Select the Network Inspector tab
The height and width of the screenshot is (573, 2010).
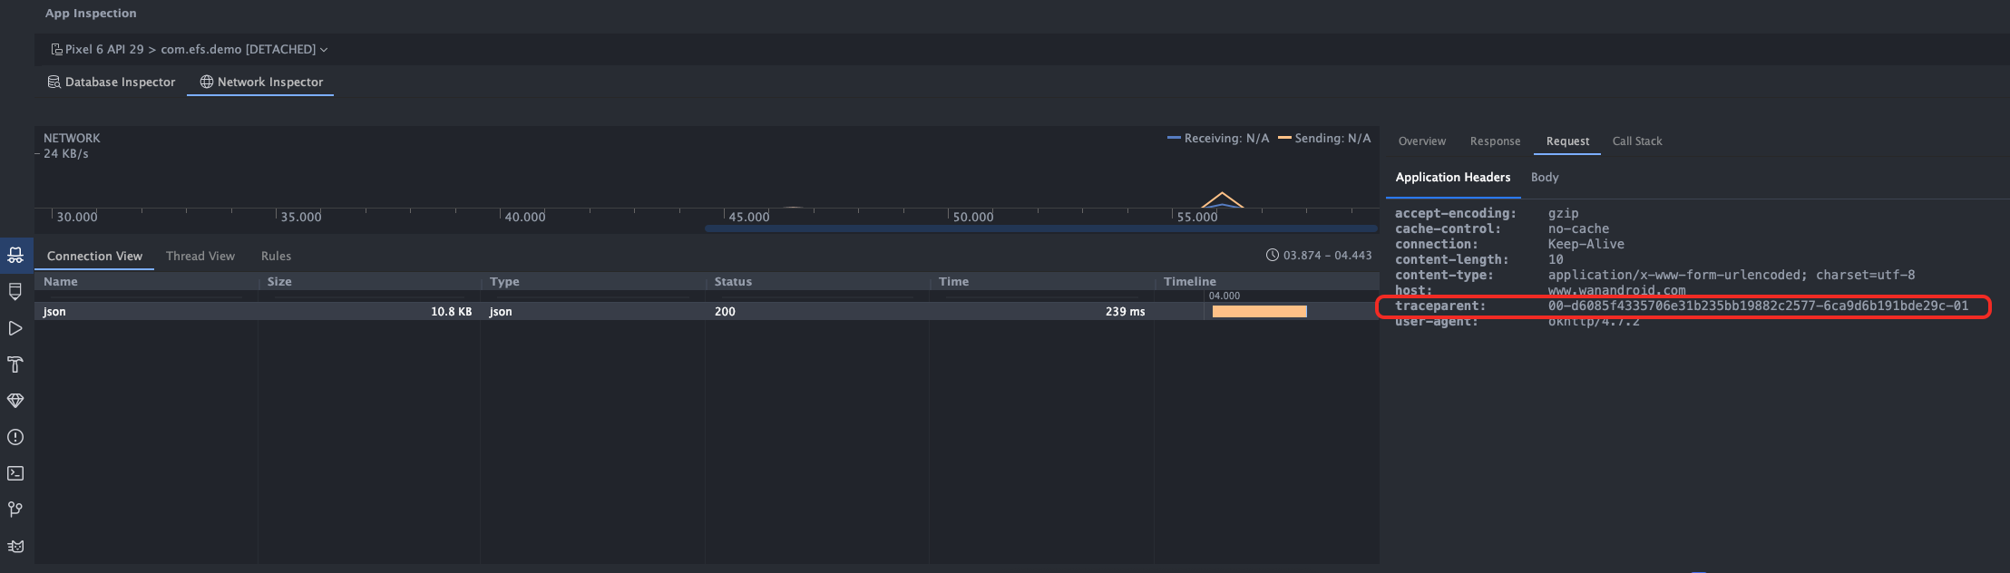(x=261, y=82)
